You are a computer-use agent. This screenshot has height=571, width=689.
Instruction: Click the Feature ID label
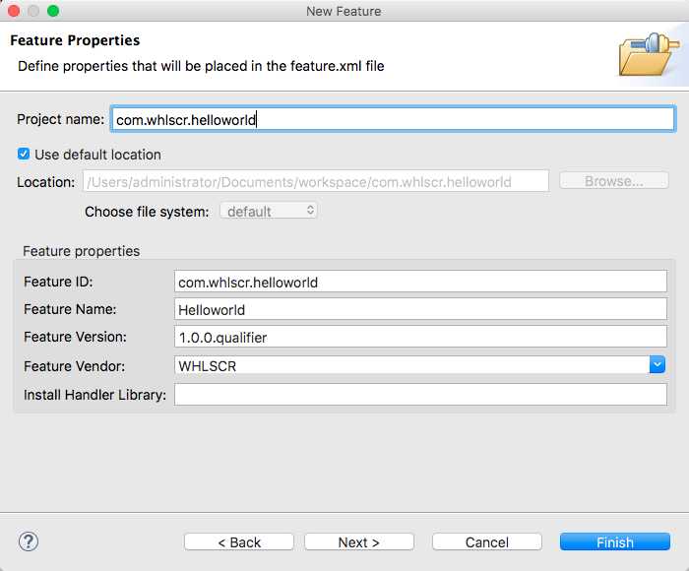coord(58,282)
